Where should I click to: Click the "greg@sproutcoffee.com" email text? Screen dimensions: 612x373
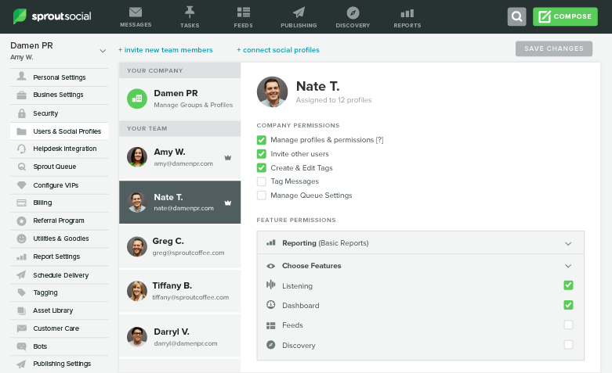click(189, 253)
